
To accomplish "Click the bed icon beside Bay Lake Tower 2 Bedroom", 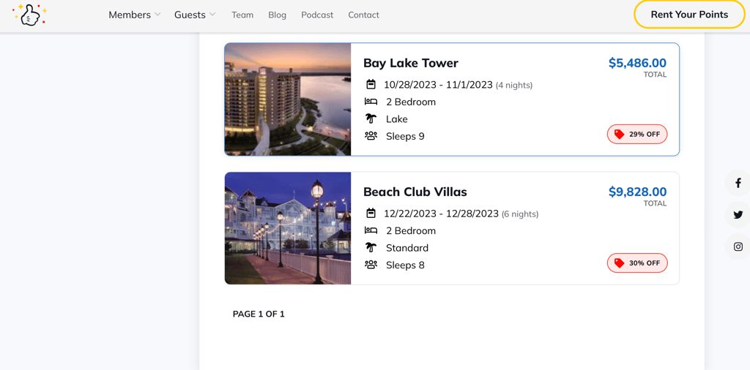I will pyautogui.click(x=371, y=102).
